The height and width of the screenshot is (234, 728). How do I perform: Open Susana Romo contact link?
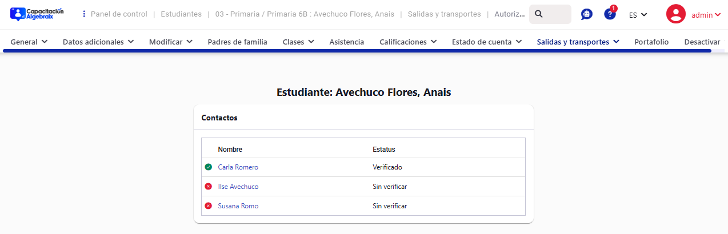pyautogui.click(x=238, y=206)
